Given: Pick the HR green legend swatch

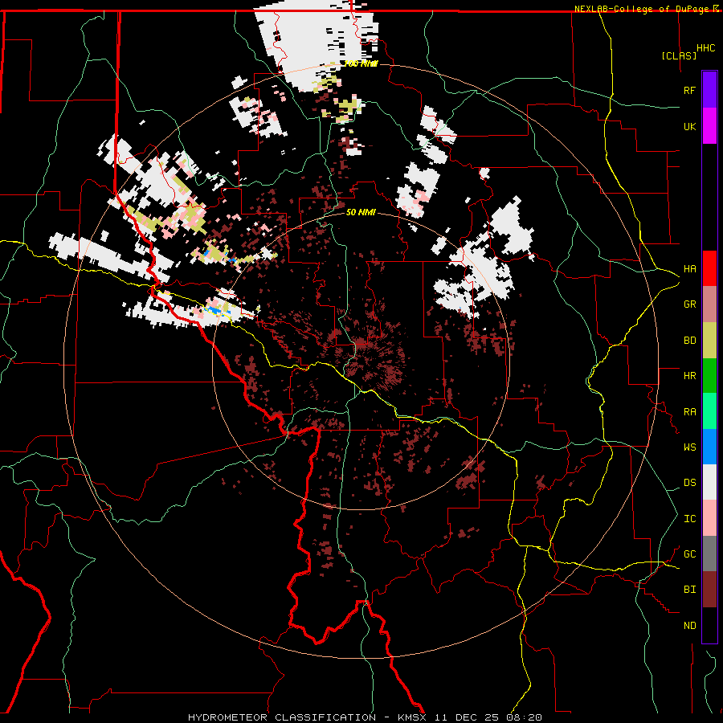Looking at the screenshot, I should 709,376.
